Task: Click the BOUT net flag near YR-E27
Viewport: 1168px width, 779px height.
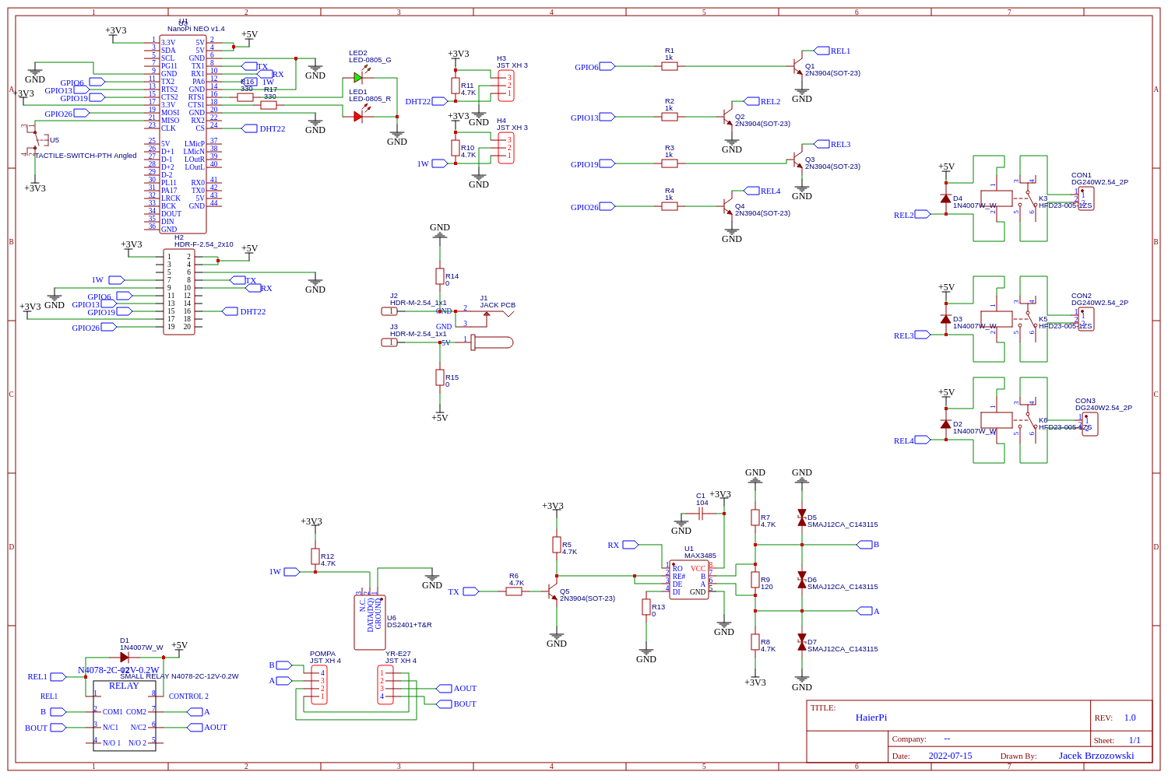Action: pyautogui.click(x=444, y=704)
